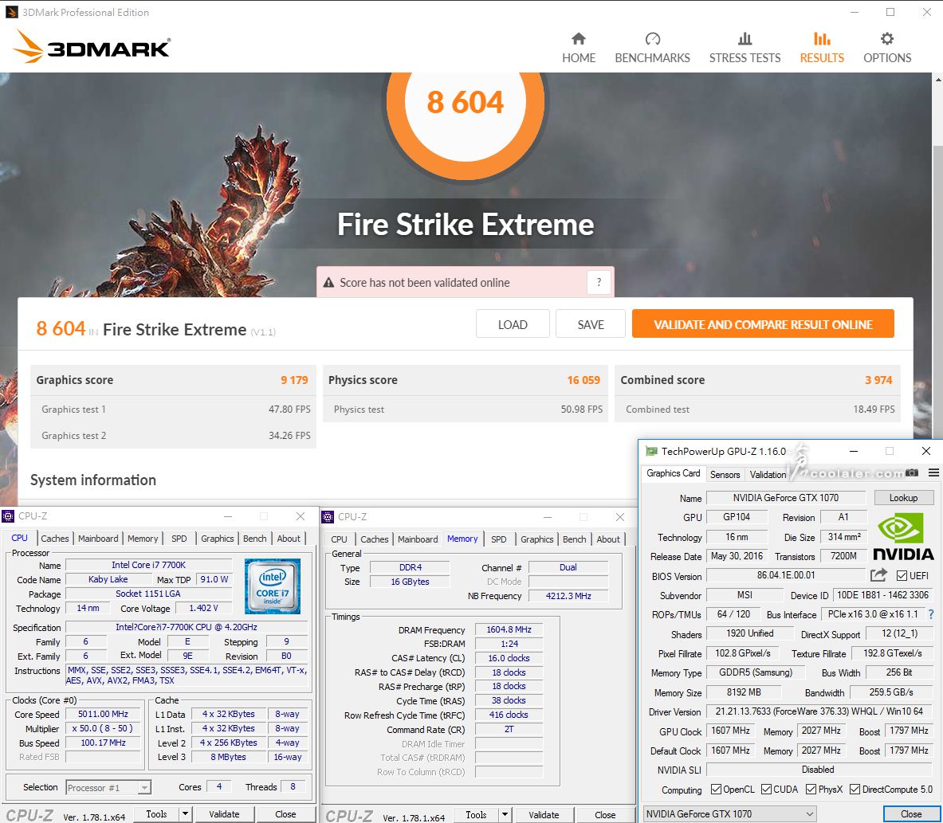This screenshot has height=823, width=943.
Task: Click the BIOS export arrow icon
Action: (878, 575)
